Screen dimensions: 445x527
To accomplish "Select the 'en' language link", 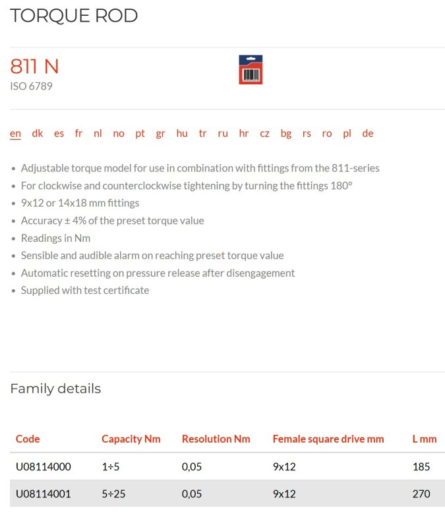I will pyautogui.click(x=15, y=134).
